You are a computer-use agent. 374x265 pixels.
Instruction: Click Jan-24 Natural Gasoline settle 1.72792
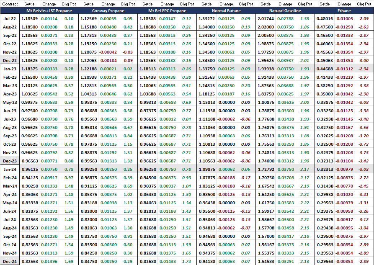click(x=266, y=170)
